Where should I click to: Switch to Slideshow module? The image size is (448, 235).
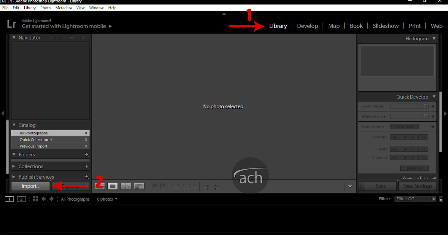[x=386, y=26]
